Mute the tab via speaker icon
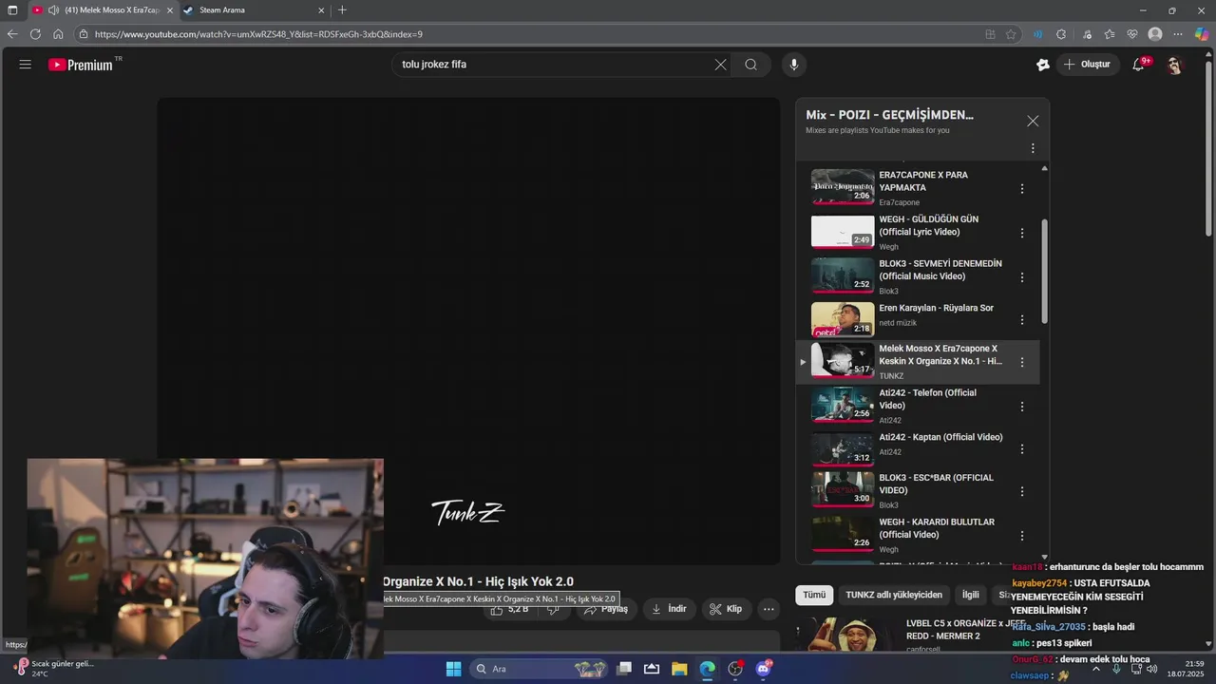The image size is (1216, 684). tap(53, 10)
